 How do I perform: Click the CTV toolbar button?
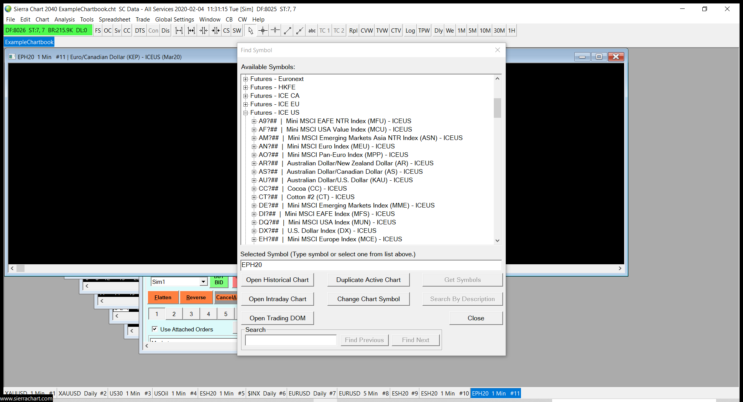click(x=396, y=31)
